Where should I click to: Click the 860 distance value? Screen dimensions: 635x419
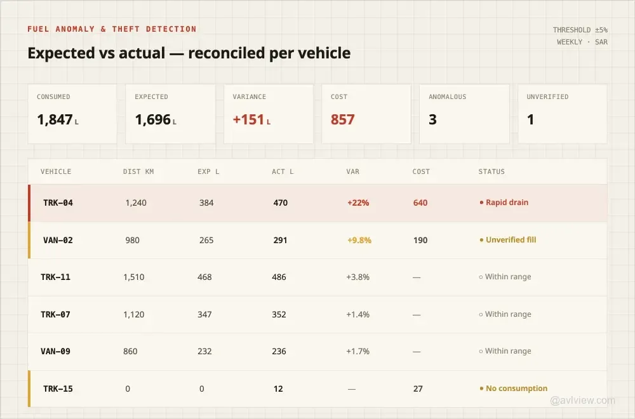(130, 352)
